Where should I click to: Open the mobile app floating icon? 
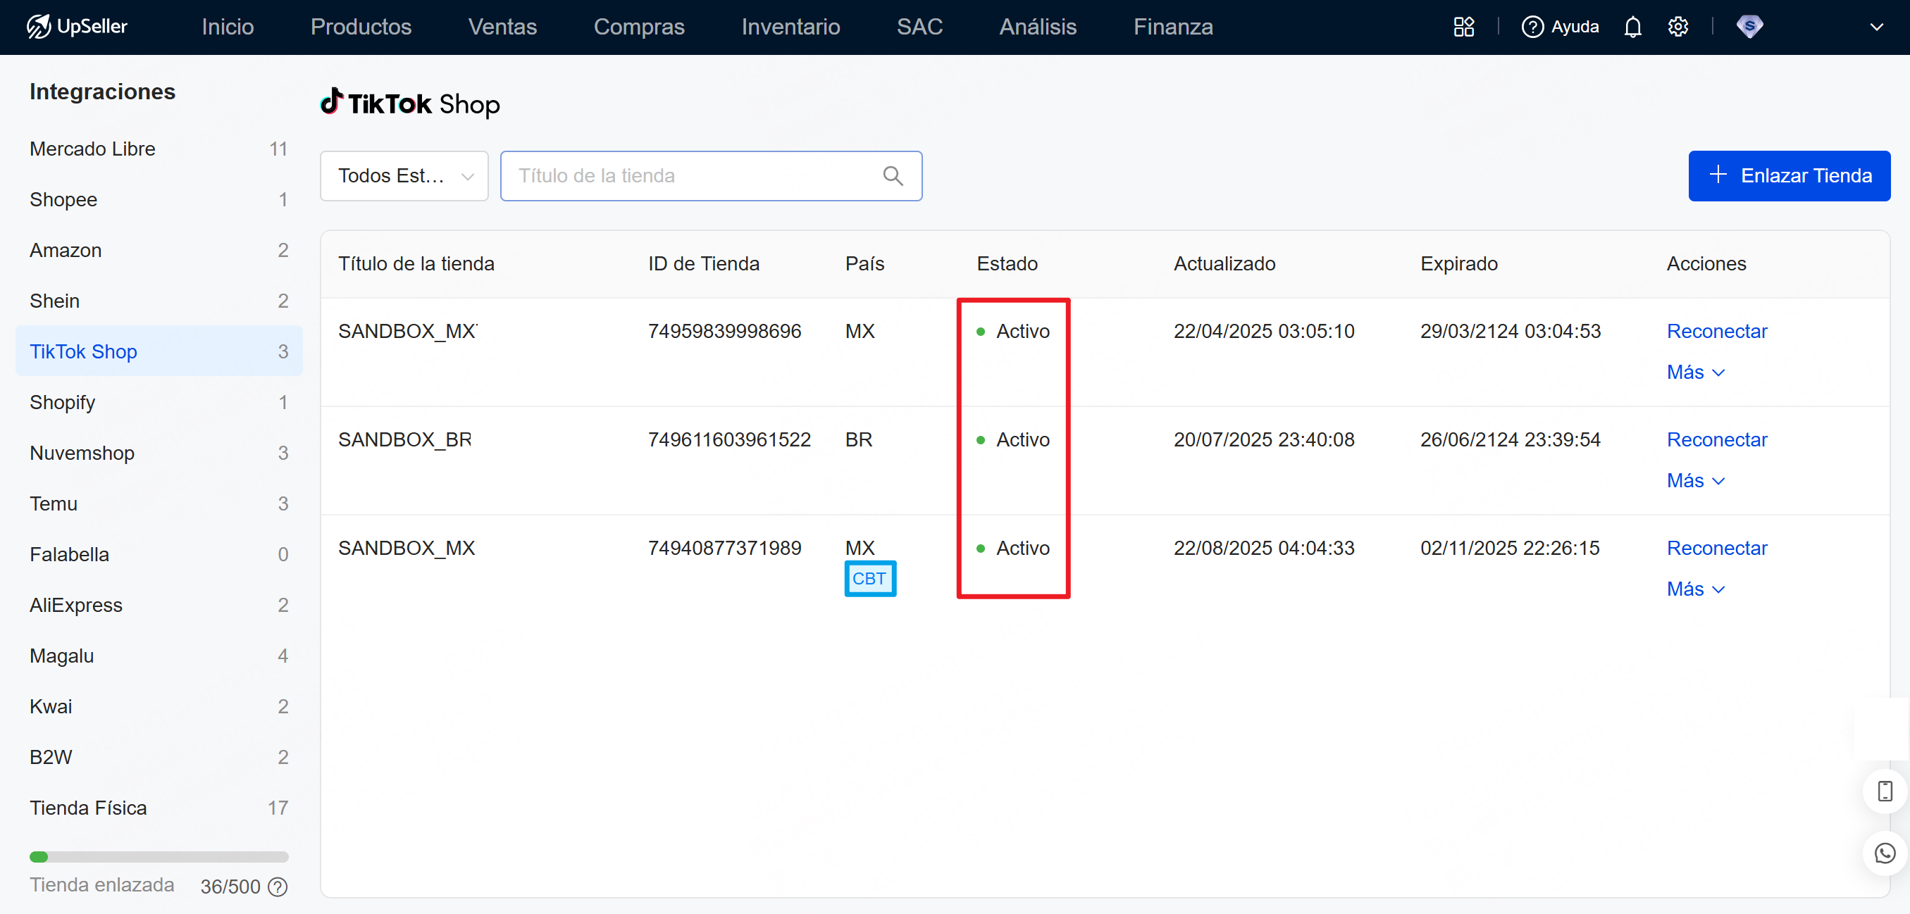(x=1885, y=791)
